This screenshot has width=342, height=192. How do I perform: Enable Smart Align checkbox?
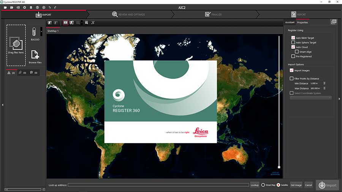pos(297,52)
